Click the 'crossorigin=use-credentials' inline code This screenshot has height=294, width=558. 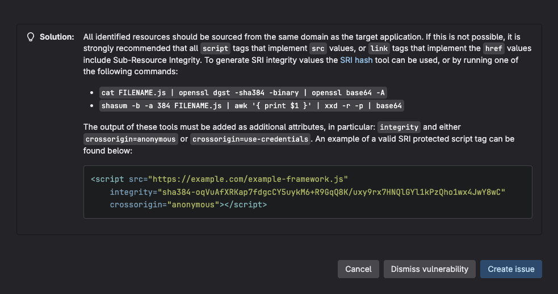click(x=250, y=139)
